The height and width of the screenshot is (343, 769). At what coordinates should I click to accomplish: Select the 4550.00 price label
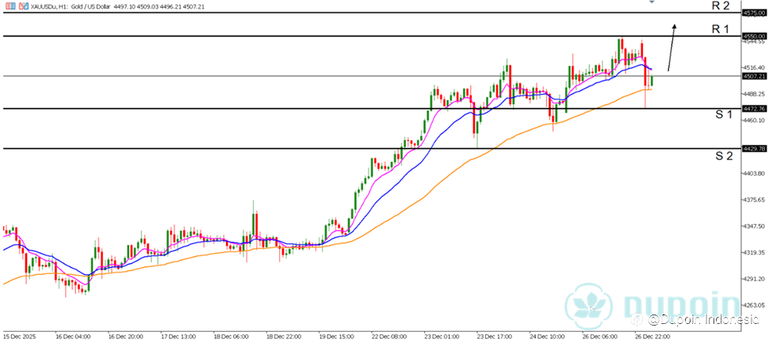[x=755, y=36]
